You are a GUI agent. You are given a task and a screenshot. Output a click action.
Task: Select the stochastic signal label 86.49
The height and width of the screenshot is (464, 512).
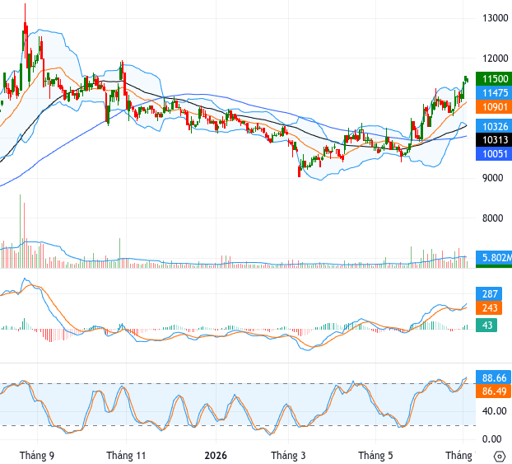(x=493, y=391)
